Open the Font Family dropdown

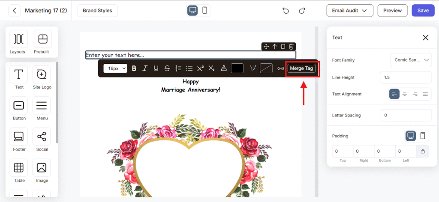coord(411,60)
